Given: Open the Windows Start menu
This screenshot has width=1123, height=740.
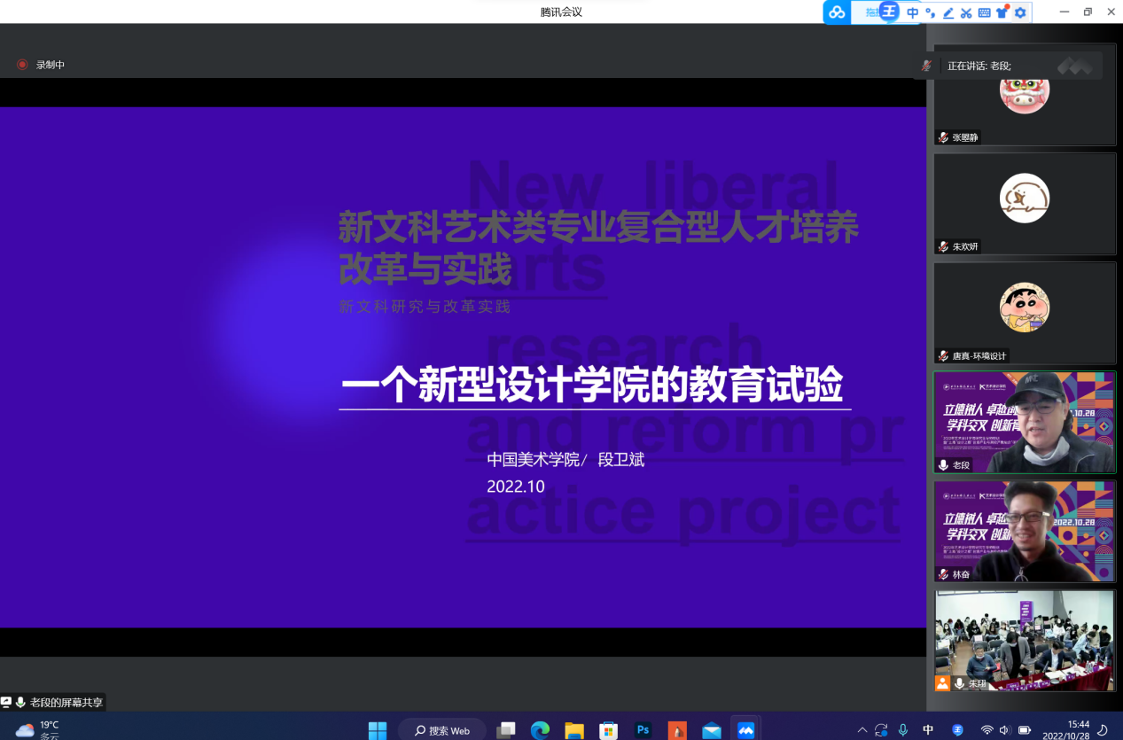Looking at the screenshot, I should pos(378,730).
